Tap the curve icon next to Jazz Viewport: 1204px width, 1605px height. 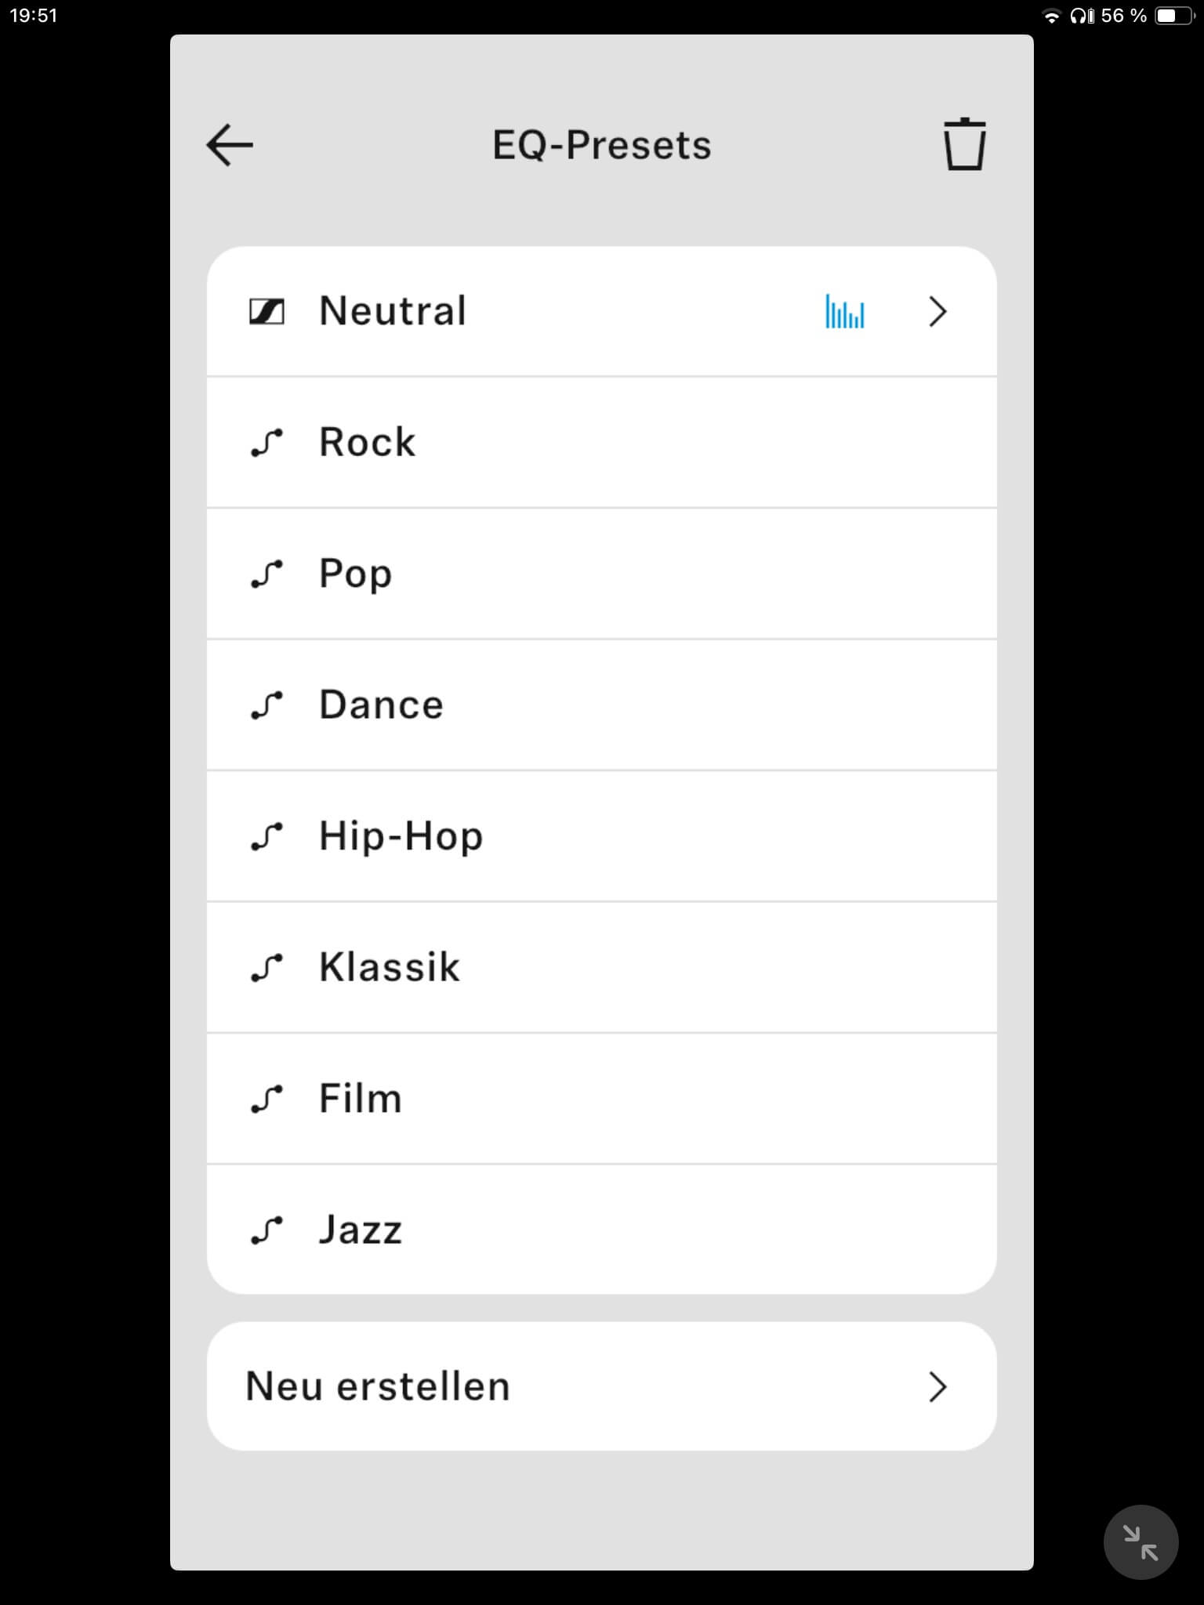(x=267, y=1230)
